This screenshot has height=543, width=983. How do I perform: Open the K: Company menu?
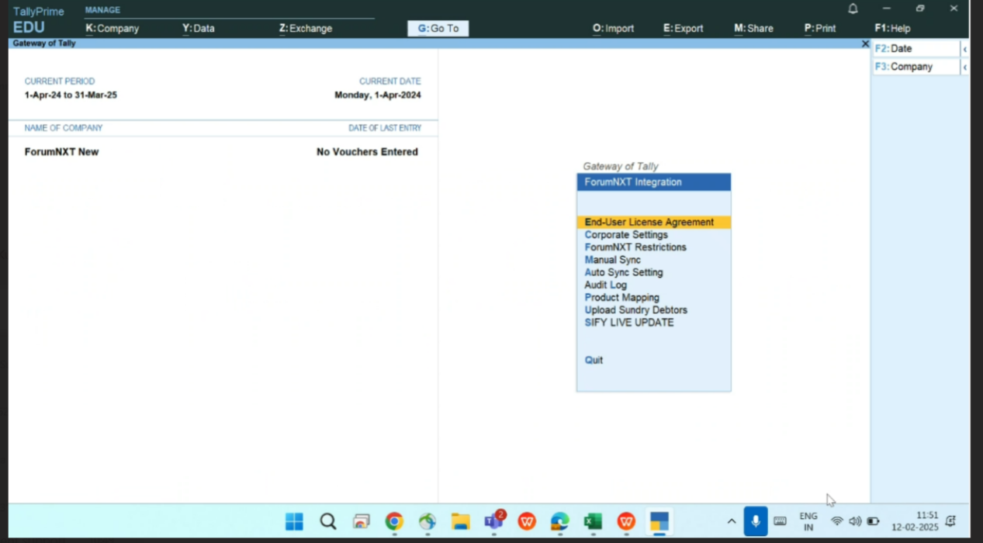click(x=112, y=29)
